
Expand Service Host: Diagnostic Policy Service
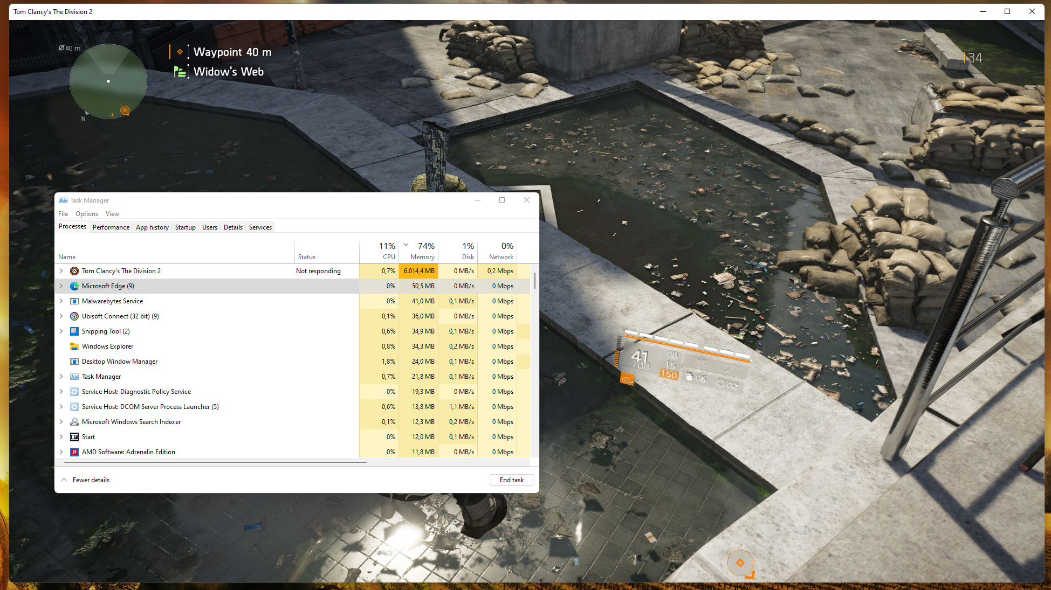click(61, 392)
